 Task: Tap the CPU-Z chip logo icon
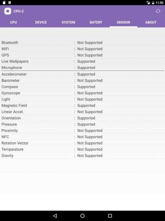[x=8, y=11]
